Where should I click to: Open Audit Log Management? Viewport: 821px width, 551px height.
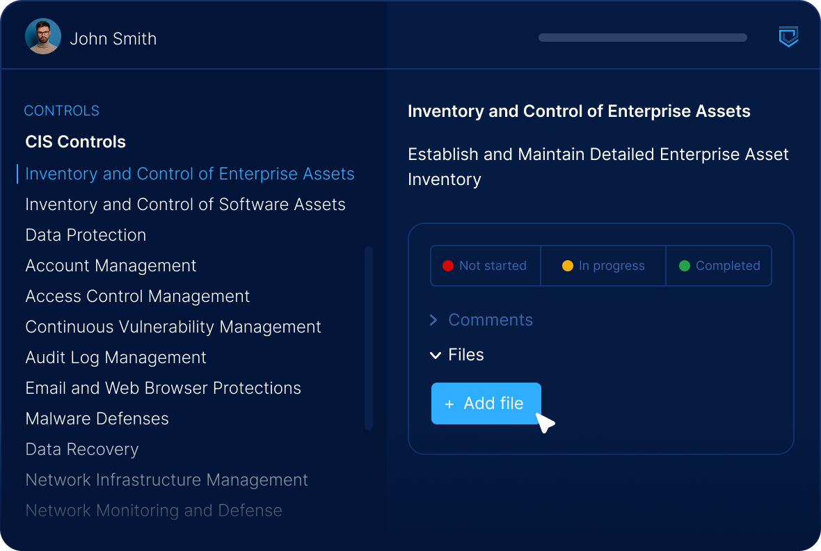click(115, 358)
